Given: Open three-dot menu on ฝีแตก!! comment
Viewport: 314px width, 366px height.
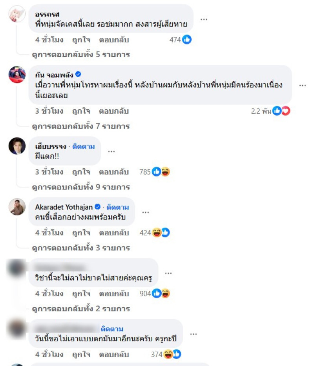Looking at the screenshot, I should 111,151.
